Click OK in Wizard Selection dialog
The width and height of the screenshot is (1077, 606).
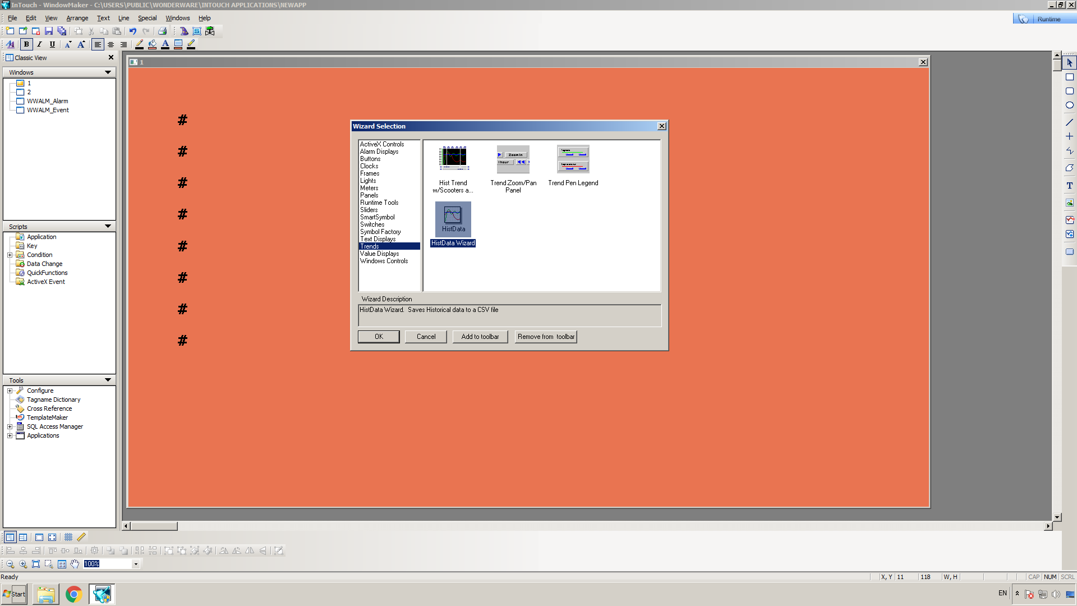[379, 337]
